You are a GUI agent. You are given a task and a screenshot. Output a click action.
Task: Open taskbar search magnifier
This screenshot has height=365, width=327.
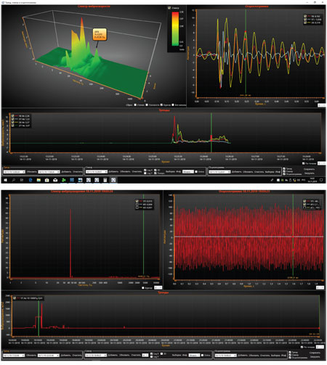(x=14, y=180)
